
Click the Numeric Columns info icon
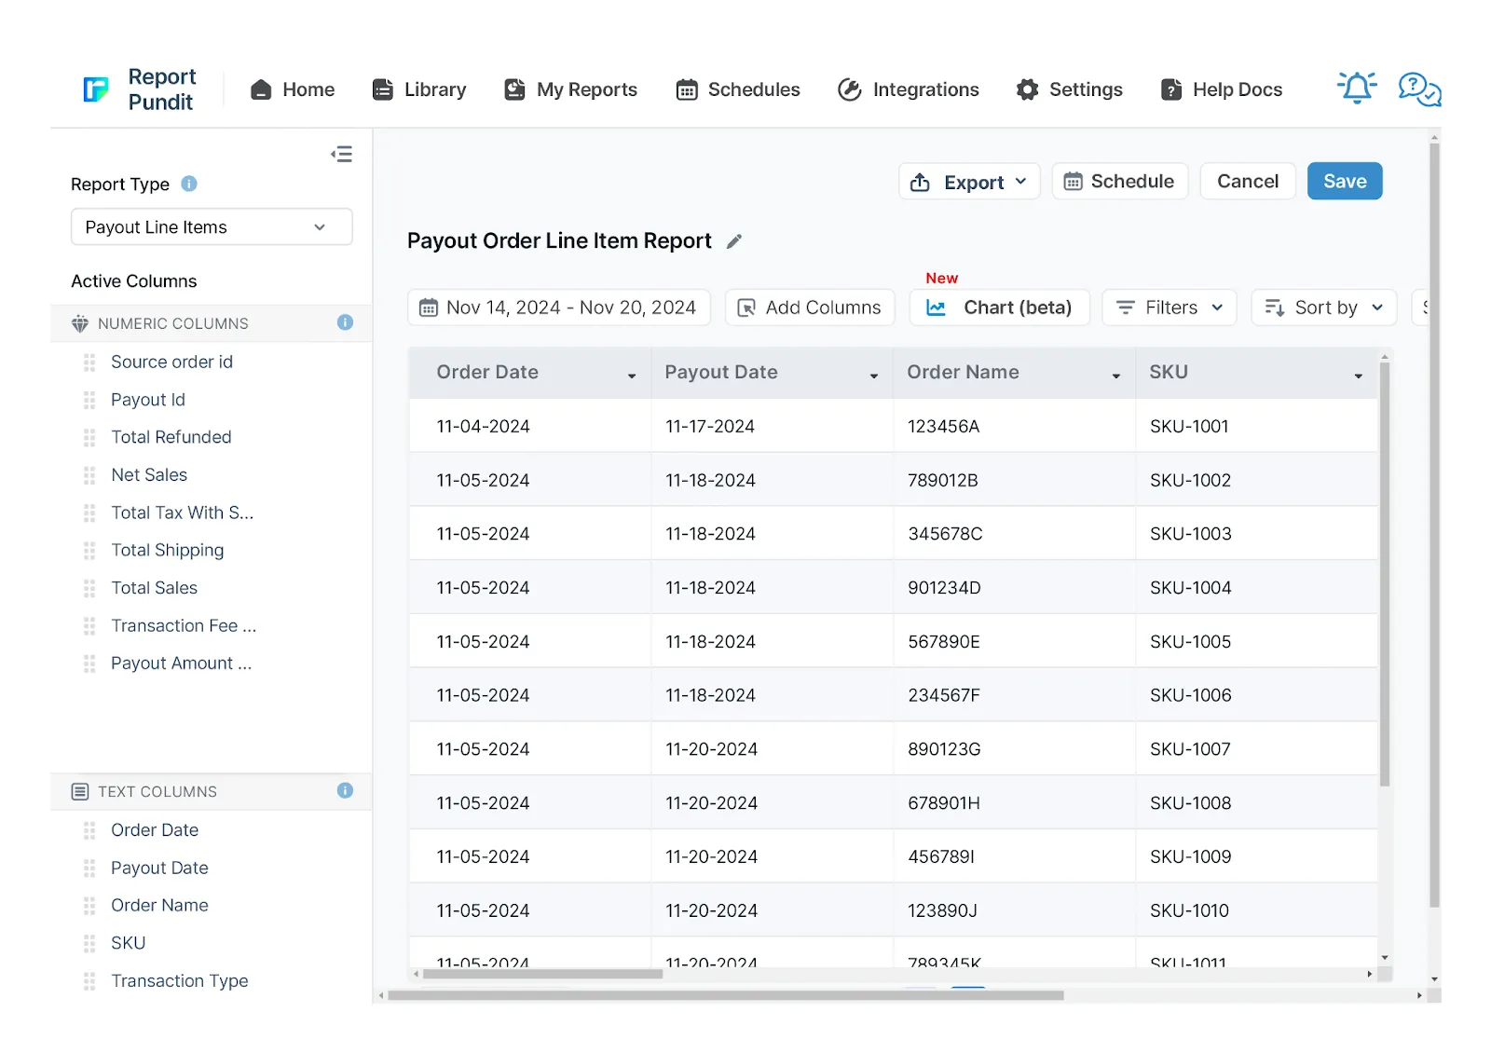[345, 322]
